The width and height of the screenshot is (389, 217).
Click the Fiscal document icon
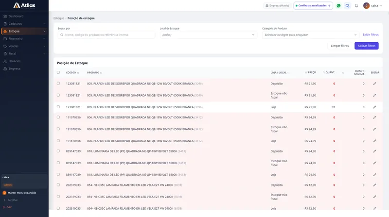5,53
